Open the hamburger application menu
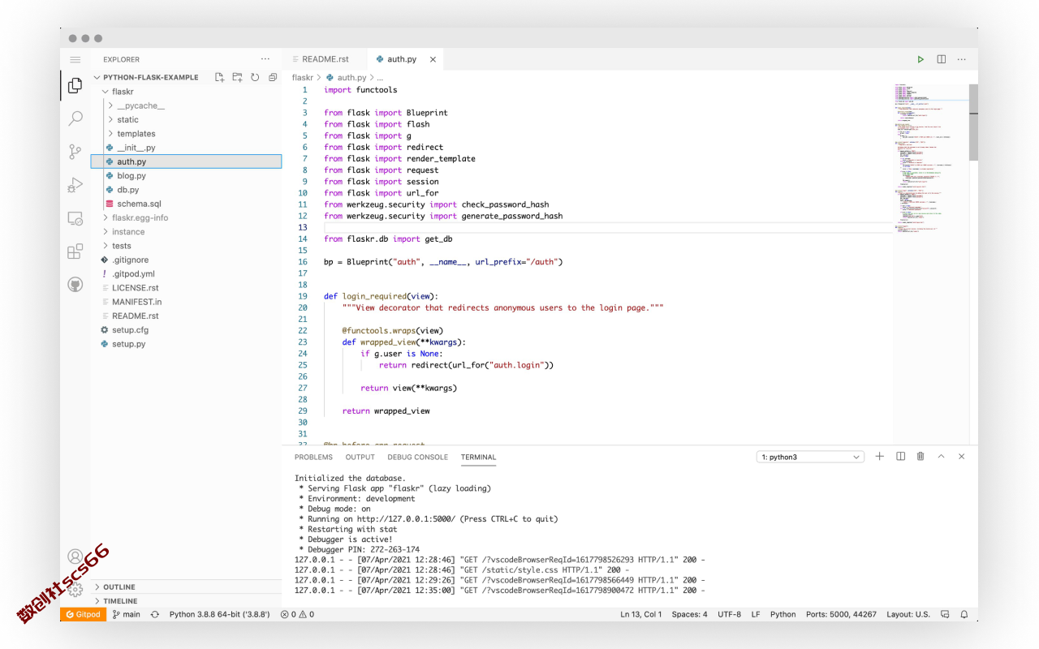Image resolution: width=1039 pixels, height=649 pixels. point(75,59)
